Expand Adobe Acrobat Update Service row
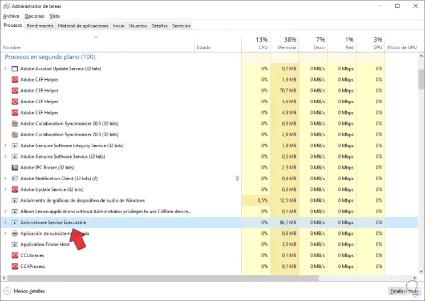The height and width of the screenshot is (301, 425). coord(5,68)
